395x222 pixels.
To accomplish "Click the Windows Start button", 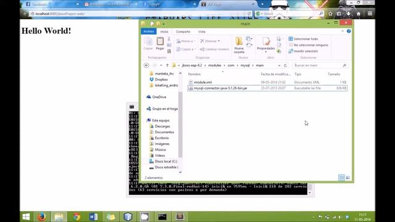I will tap(26, 216).
